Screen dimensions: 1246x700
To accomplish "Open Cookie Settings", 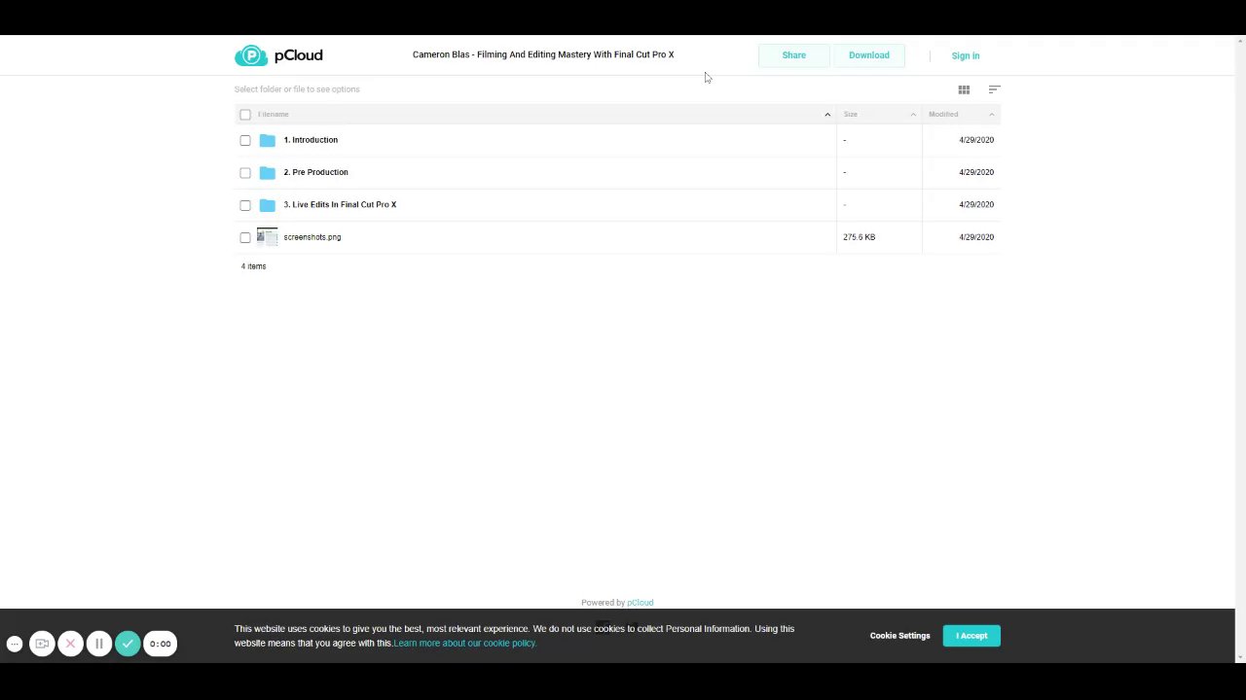I will coord(900,636).
